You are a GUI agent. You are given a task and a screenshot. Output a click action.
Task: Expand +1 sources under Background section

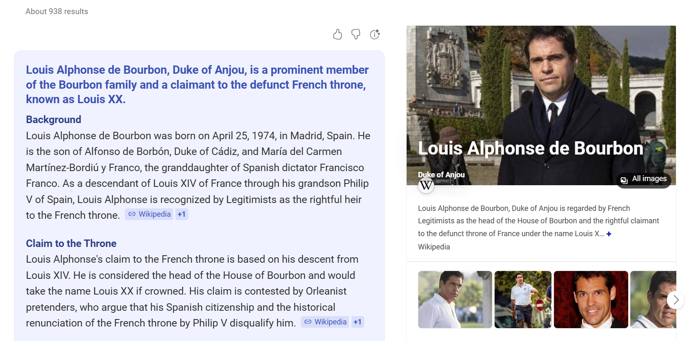(x=182, y=214)
